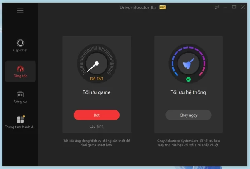This screenshot has width=250, height=169.
Task: Minimize the Driver Booster window
Action: [x=225, y=7]
